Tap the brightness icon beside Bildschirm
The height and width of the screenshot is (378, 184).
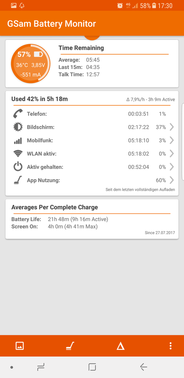pos(18,127)
